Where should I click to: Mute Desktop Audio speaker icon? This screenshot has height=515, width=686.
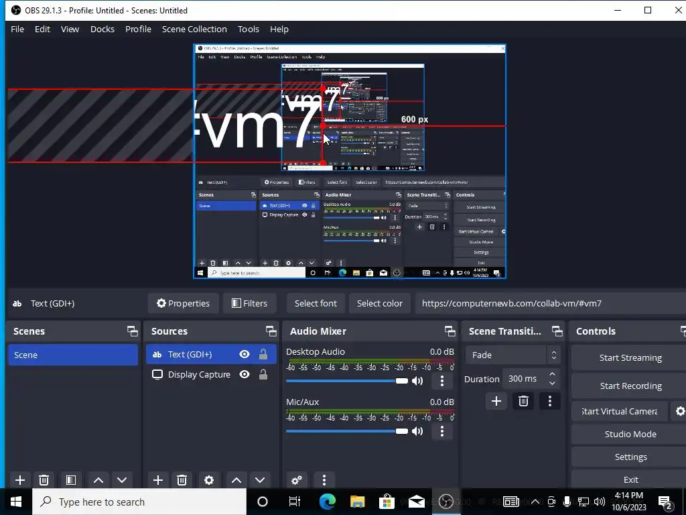tap(417, 381)
